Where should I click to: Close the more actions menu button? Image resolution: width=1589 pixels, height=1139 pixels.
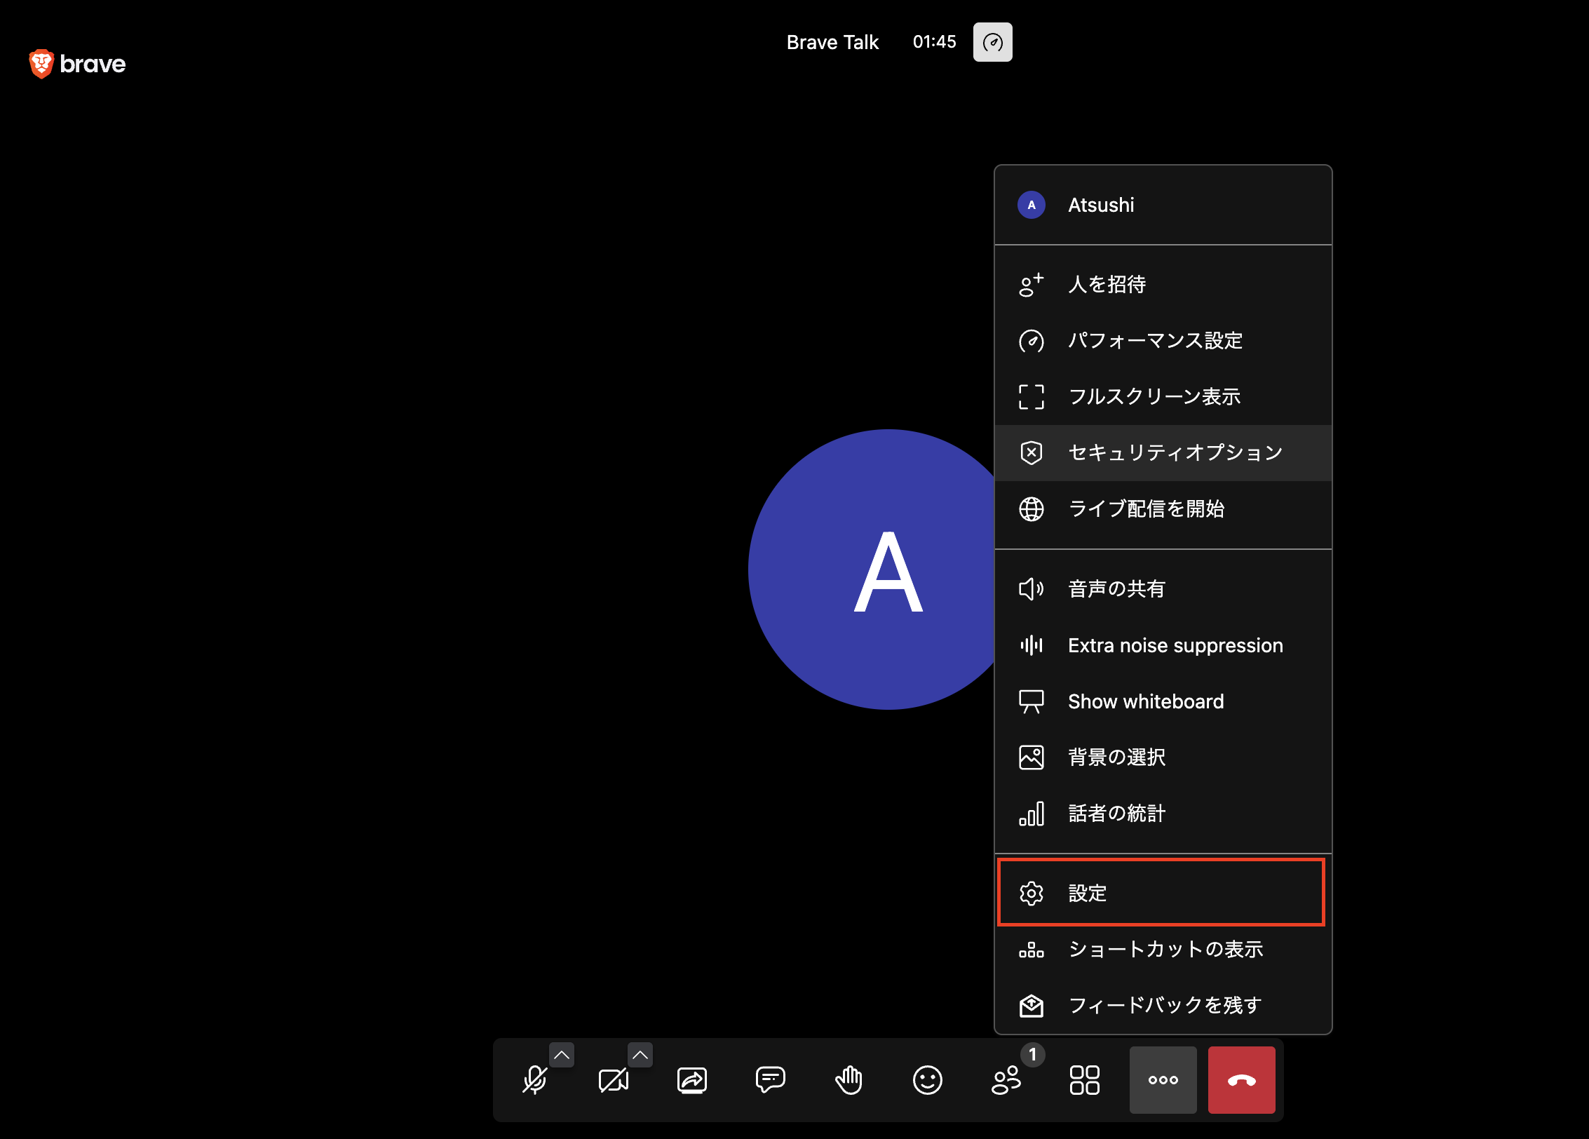1163,1080
